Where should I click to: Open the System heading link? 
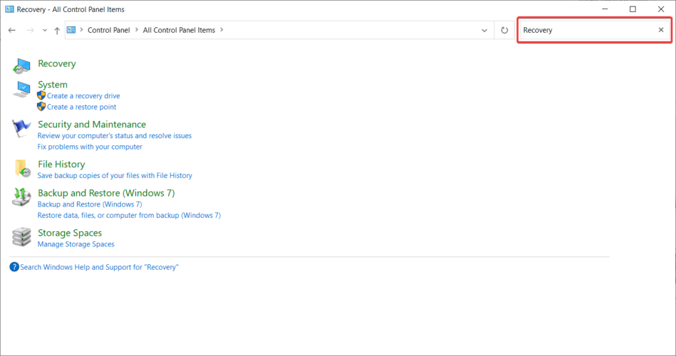click(53, 85)
